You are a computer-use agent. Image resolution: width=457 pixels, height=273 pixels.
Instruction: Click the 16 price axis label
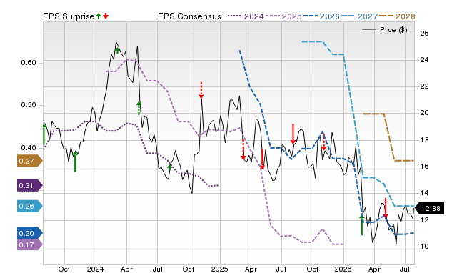pyautogui.click(x=425, y=167)
